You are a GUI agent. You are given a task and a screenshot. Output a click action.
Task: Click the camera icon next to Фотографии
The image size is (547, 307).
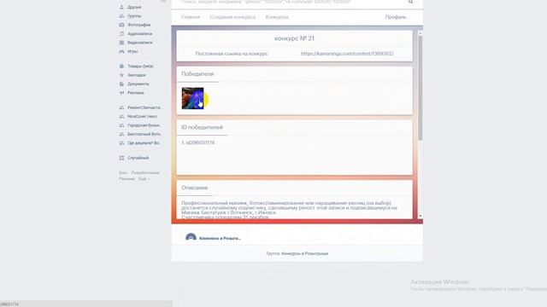(x=121, y=25)
